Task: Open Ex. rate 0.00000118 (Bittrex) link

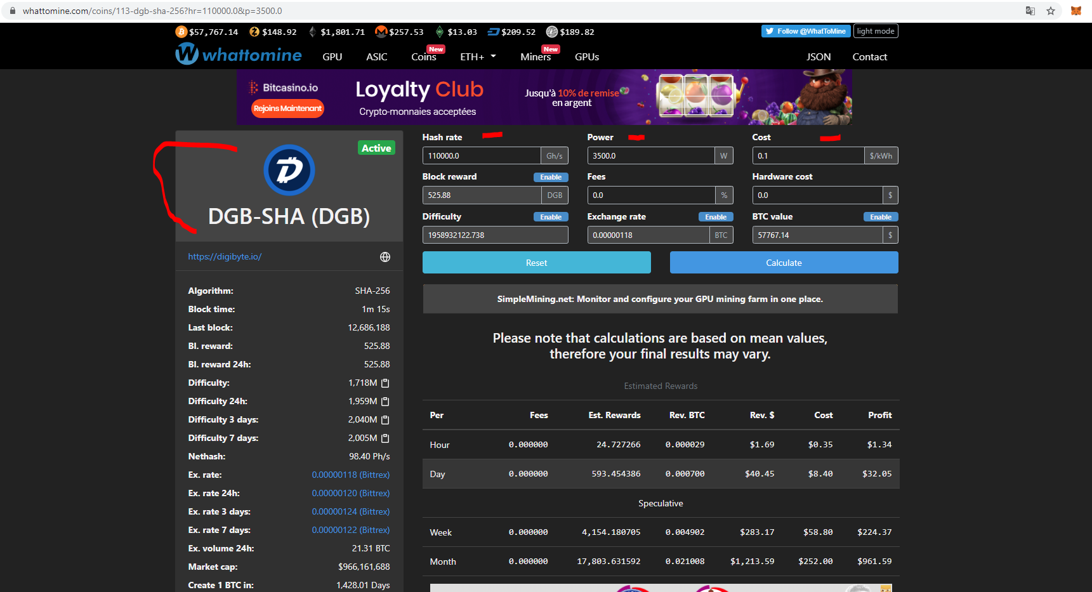Action: (x=351, y=475)
